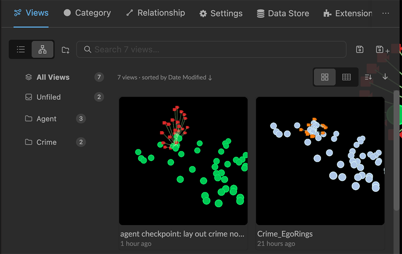Open the Extension tab
Image resolution: width=402 pixels, height=254 pixels.
347,13
